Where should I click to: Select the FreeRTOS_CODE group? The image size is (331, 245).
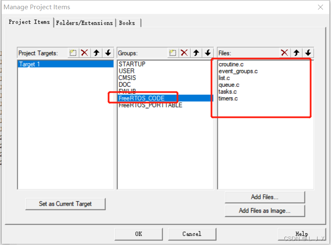pyautogui.click(x=165, y=98)
